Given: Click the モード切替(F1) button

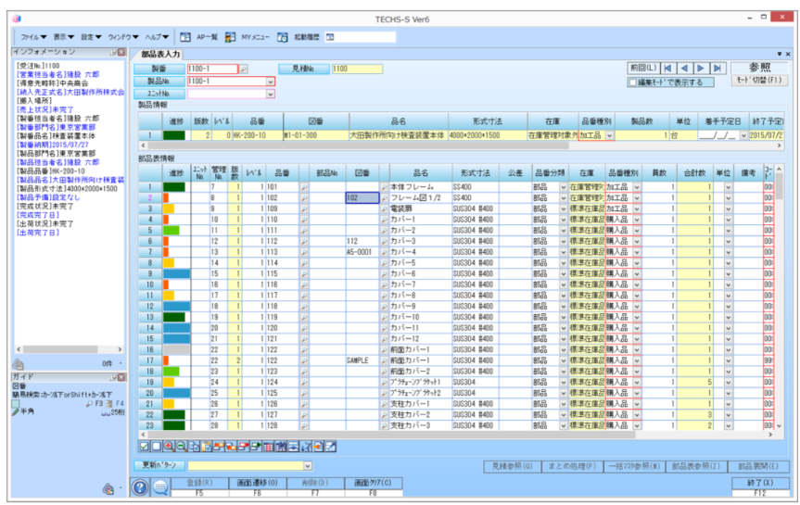Looking at the screenshot, I should pyautogui.click(x=759, y=81).
